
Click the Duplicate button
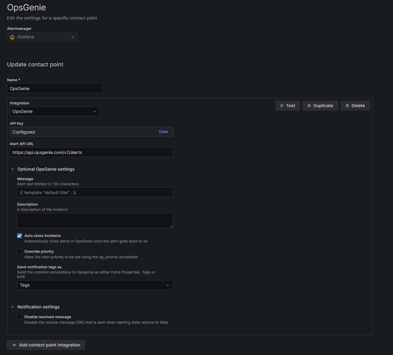tap(320, 106)
